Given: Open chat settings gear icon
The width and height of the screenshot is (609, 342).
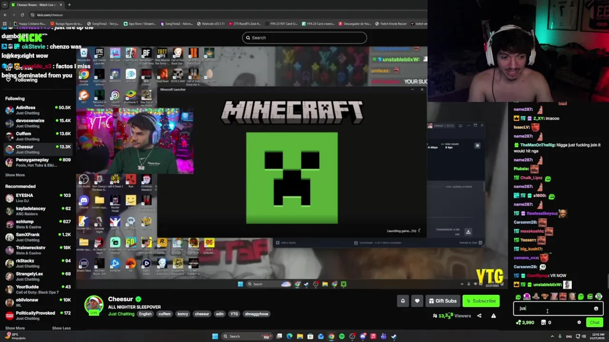Looking at the screenshot, I should tap(579, 323).
